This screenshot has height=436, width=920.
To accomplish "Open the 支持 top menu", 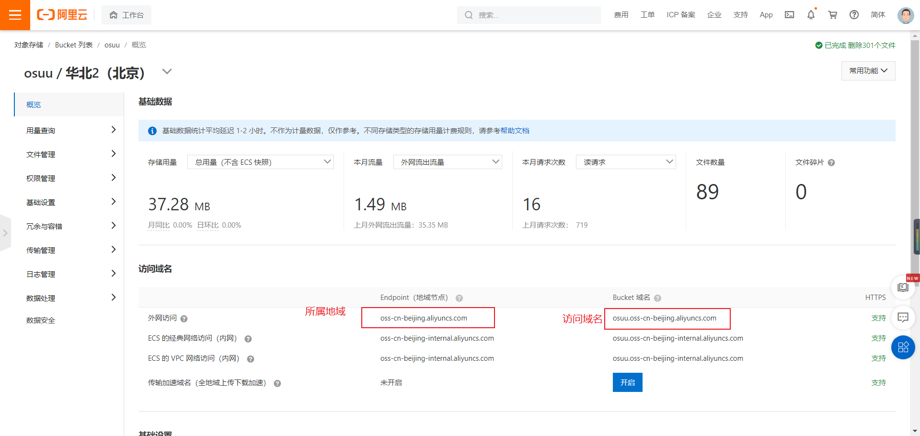I will click(741, 15).
